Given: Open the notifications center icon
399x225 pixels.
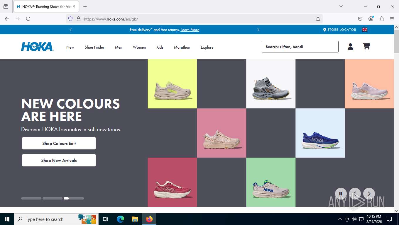Looking at the screenshot, I should pyautogui.click(x=389, y=219).
